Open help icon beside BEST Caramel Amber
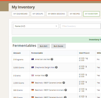 pyautogui.click(x=64, y=83)
